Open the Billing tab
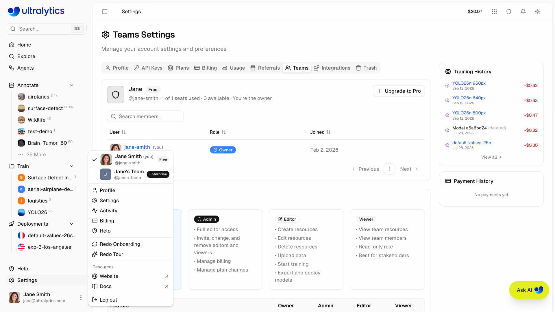The height and width of the screenshot is (312, 555). coord(206,68)
